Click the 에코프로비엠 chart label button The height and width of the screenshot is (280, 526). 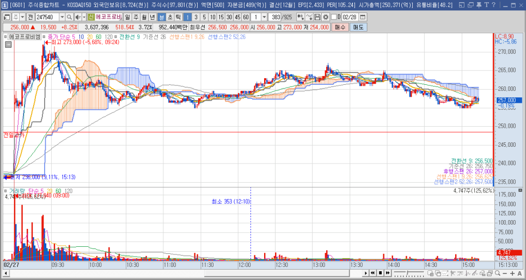click(x=25, y=37)
